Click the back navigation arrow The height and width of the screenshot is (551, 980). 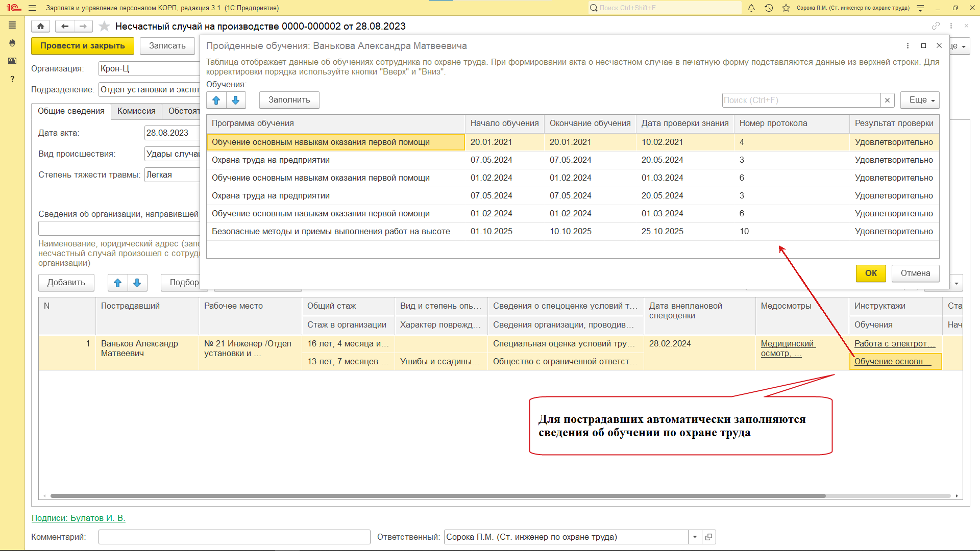(65, 26)
